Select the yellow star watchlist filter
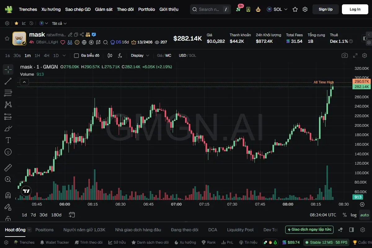Viewport: 372px width, 248px height. click(16, 23)
